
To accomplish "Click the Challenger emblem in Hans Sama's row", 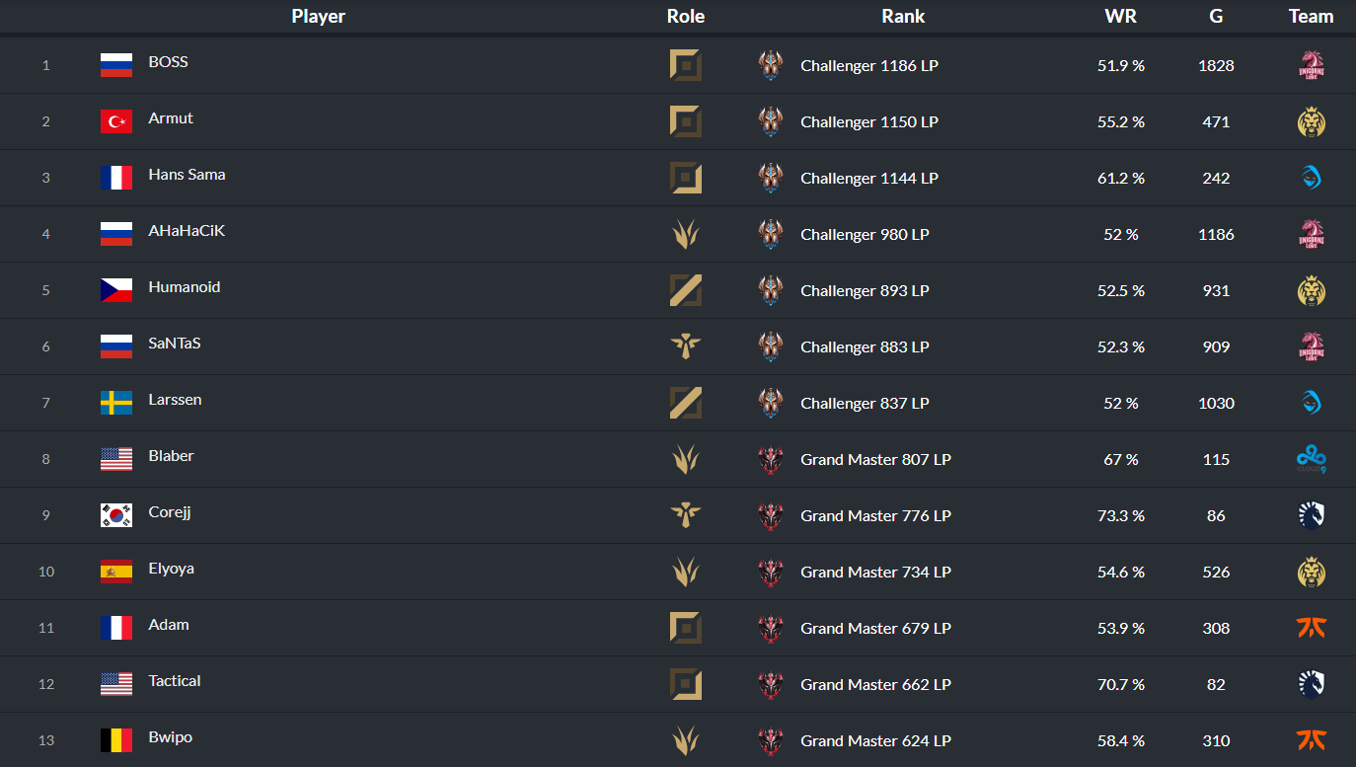I will [x=771, y=178].
